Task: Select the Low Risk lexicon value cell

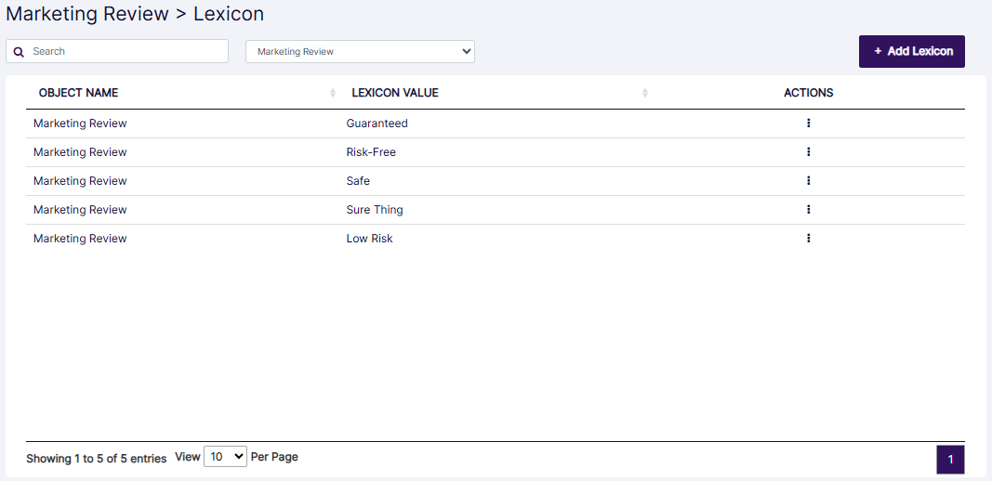Action: [369, 239]
